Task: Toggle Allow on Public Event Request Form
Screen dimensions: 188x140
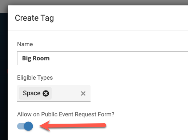Action: pos(25,126)
